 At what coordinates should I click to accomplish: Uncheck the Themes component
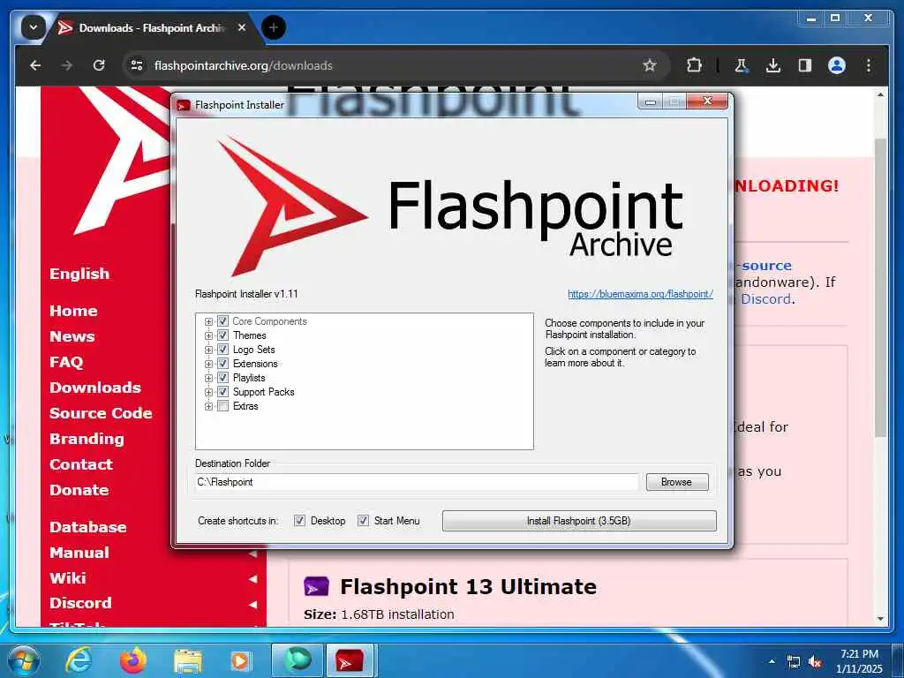222,335
